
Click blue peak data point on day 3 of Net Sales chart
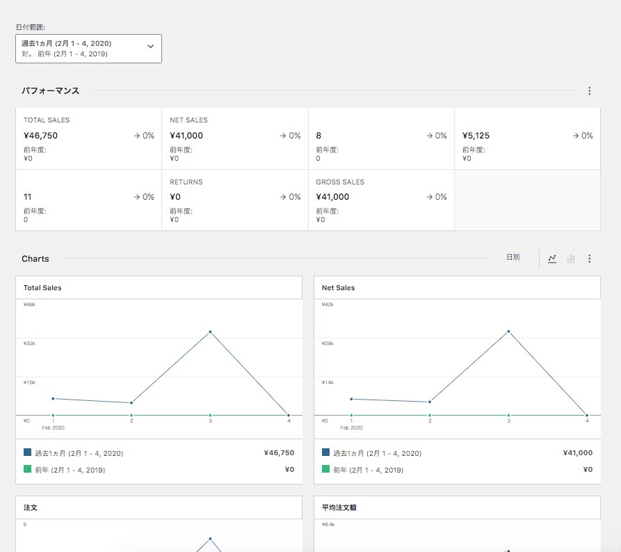tap(508, 331)
